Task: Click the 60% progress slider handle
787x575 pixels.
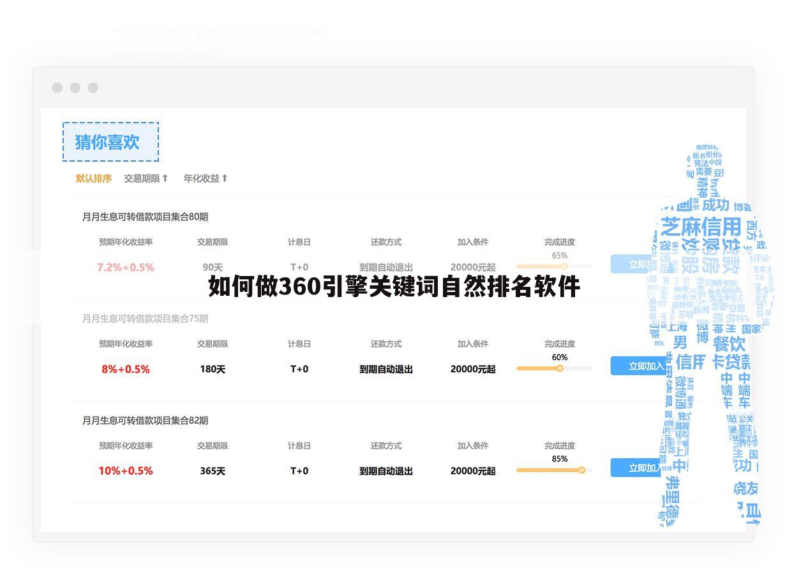Action: 560,368
